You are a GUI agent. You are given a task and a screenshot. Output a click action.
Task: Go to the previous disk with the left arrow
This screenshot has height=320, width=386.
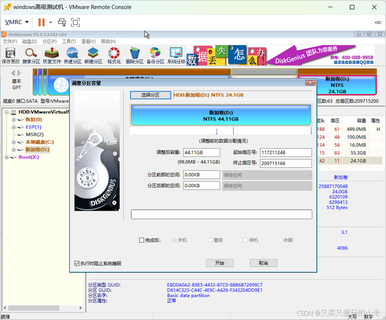click(13, 73)
